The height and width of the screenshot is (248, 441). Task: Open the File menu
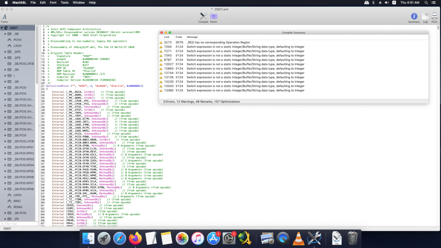point(33,3)
